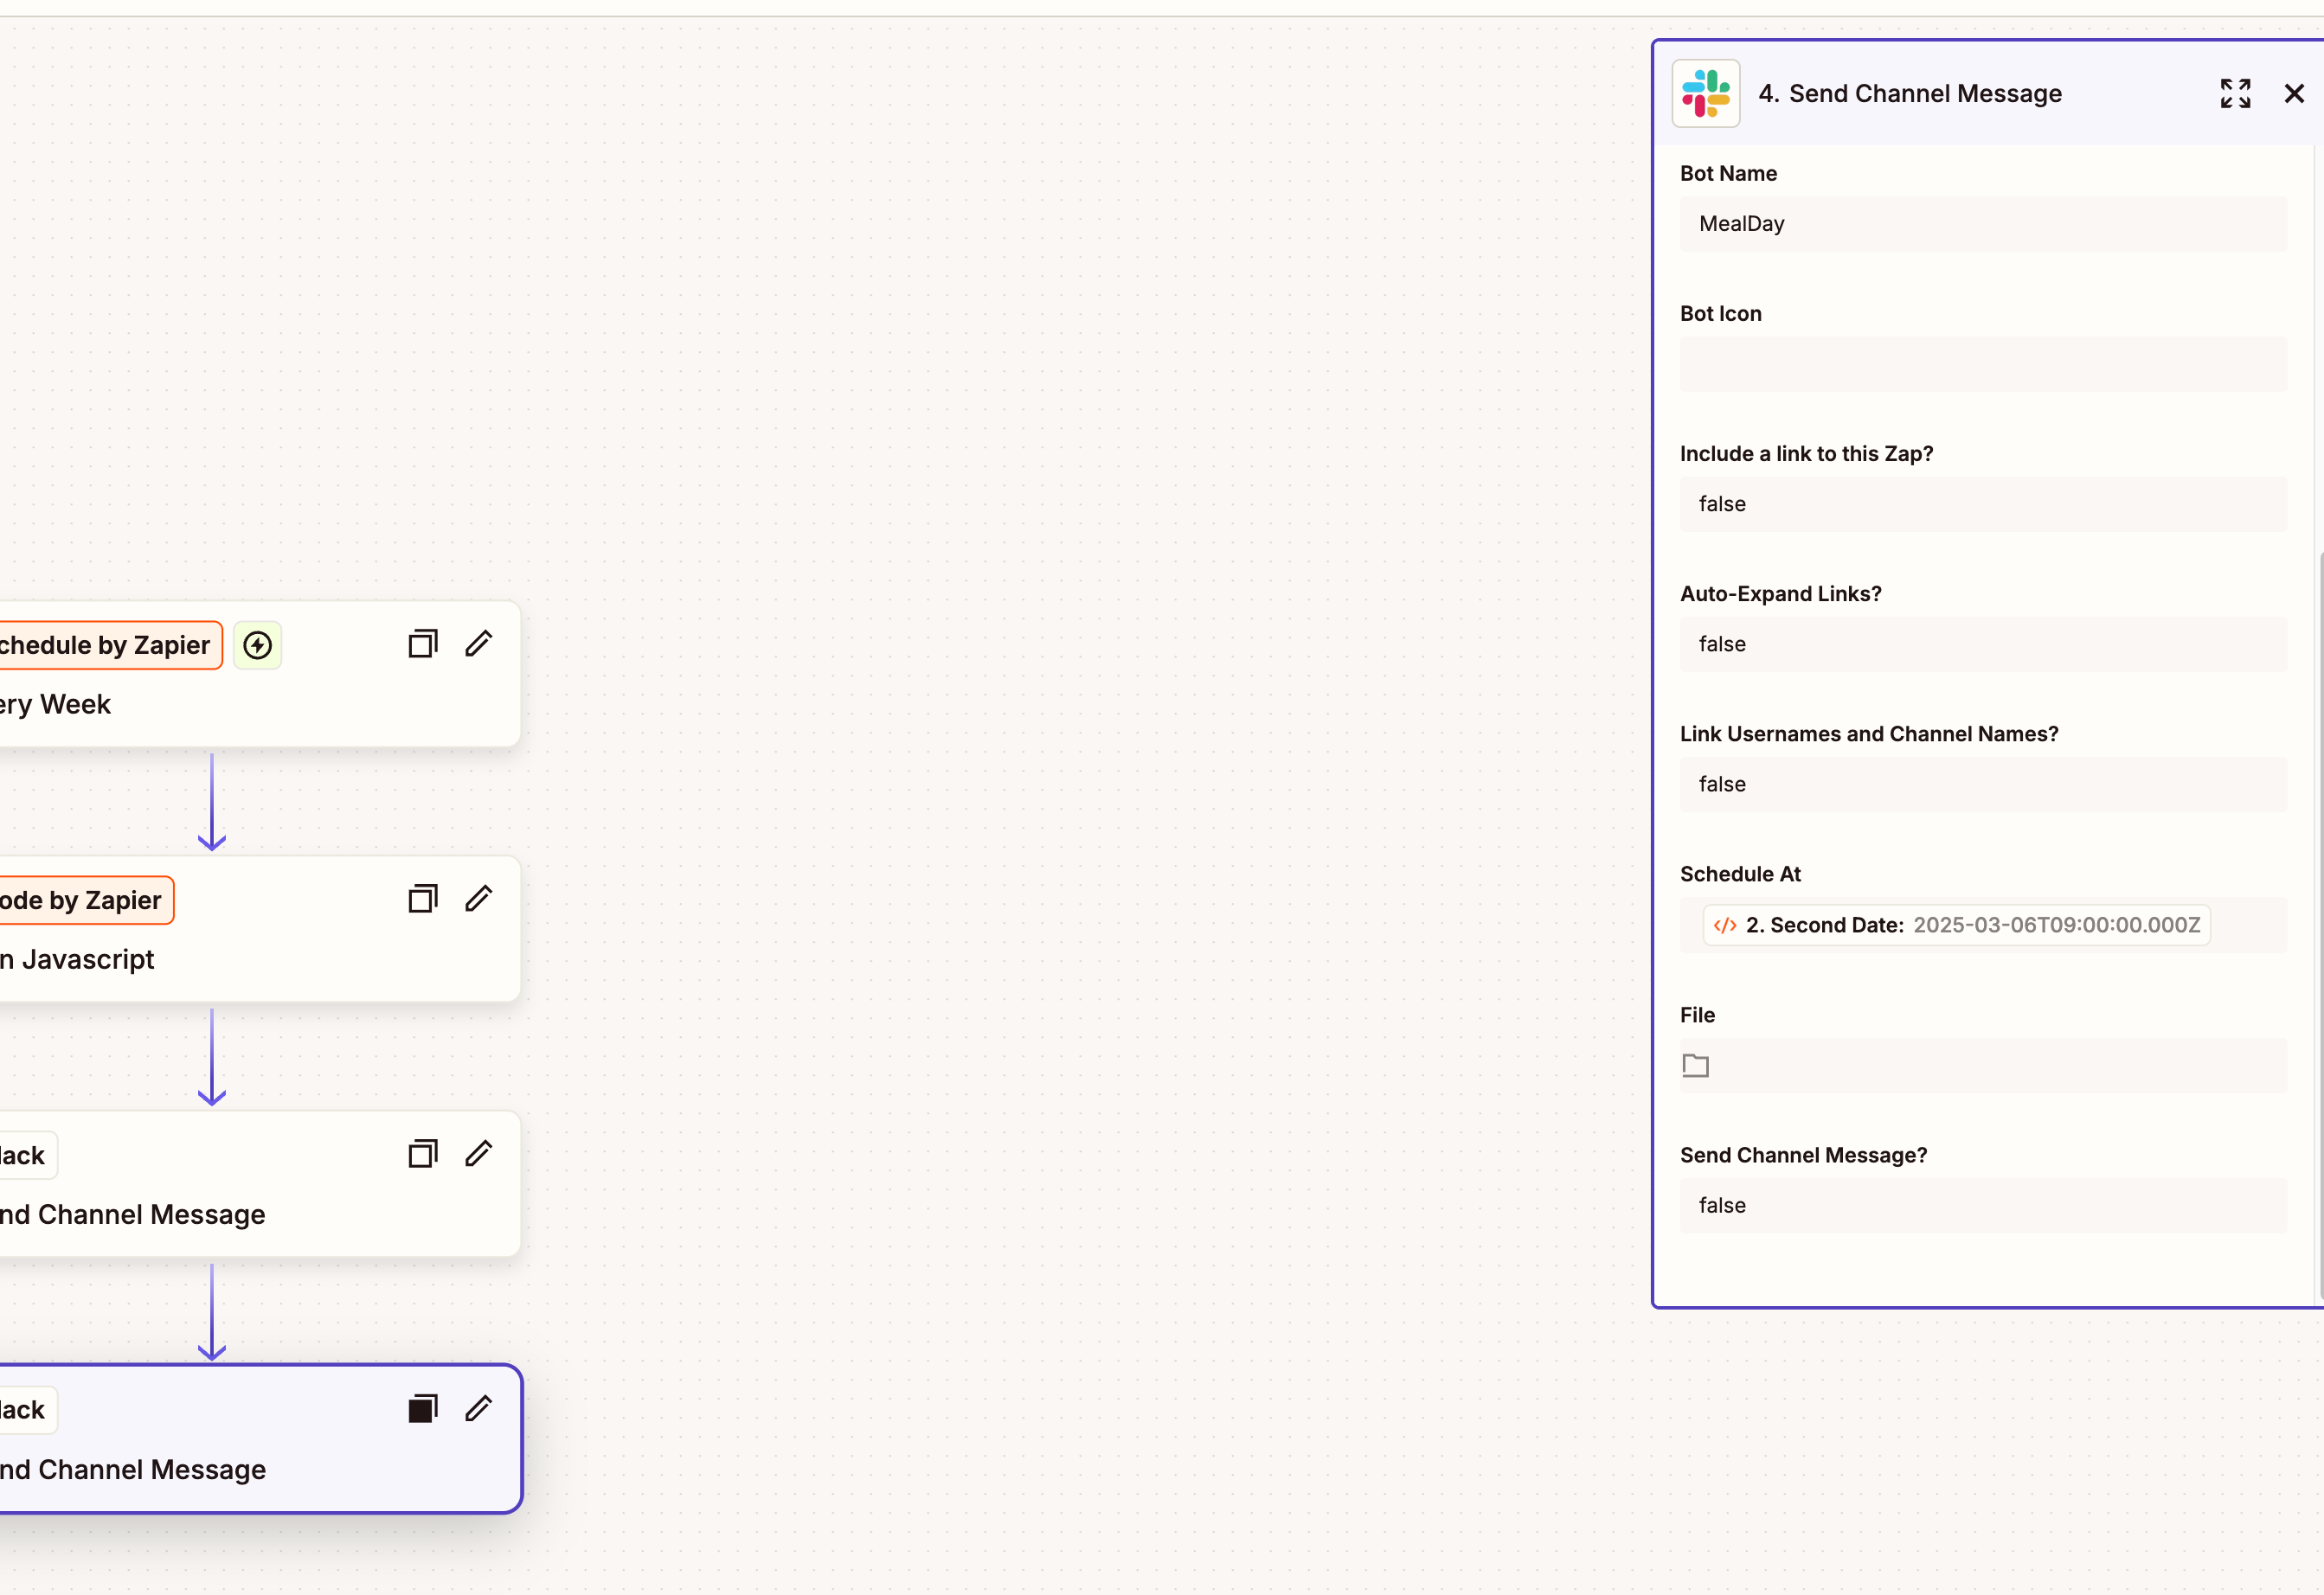Expand the step panel to full screen

tap(2235, 93)
